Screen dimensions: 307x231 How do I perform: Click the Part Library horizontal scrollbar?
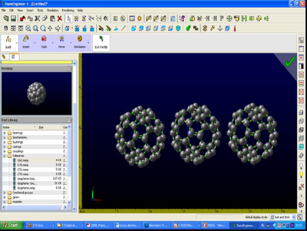coord(34,207)
